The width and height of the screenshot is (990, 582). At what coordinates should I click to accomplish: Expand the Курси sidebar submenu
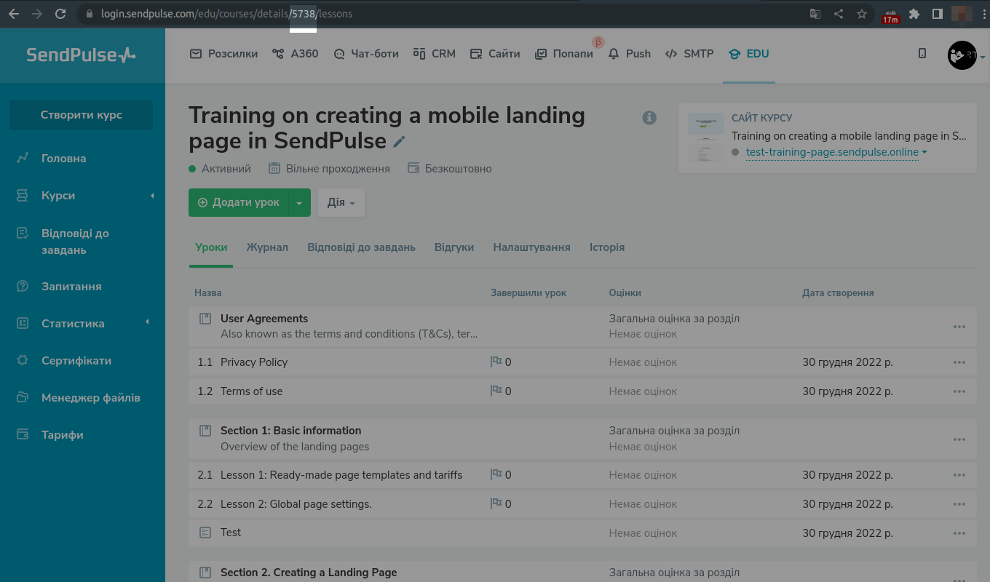click(x=152, y=196)
